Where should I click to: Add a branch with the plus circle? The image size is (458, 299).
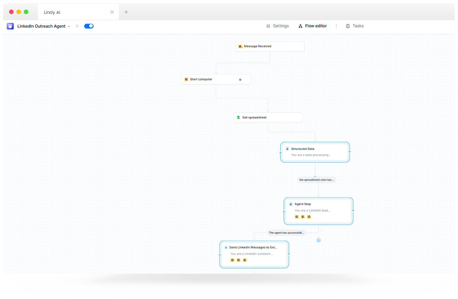(319, 240)
